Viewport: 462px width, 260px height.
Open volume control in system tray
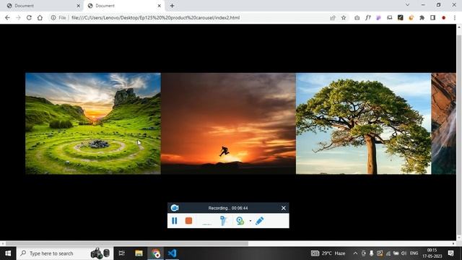(x=404, y=253)
